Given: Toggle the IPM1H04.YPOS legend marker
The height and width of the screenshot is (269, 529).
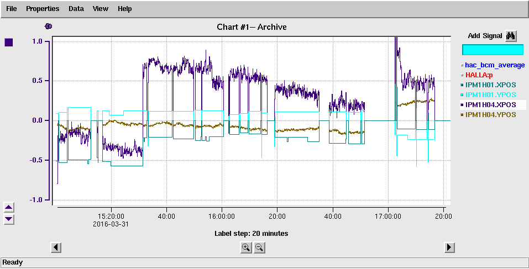Looking at the screenshot, I should pyautogui.click(x=462, y=114).
